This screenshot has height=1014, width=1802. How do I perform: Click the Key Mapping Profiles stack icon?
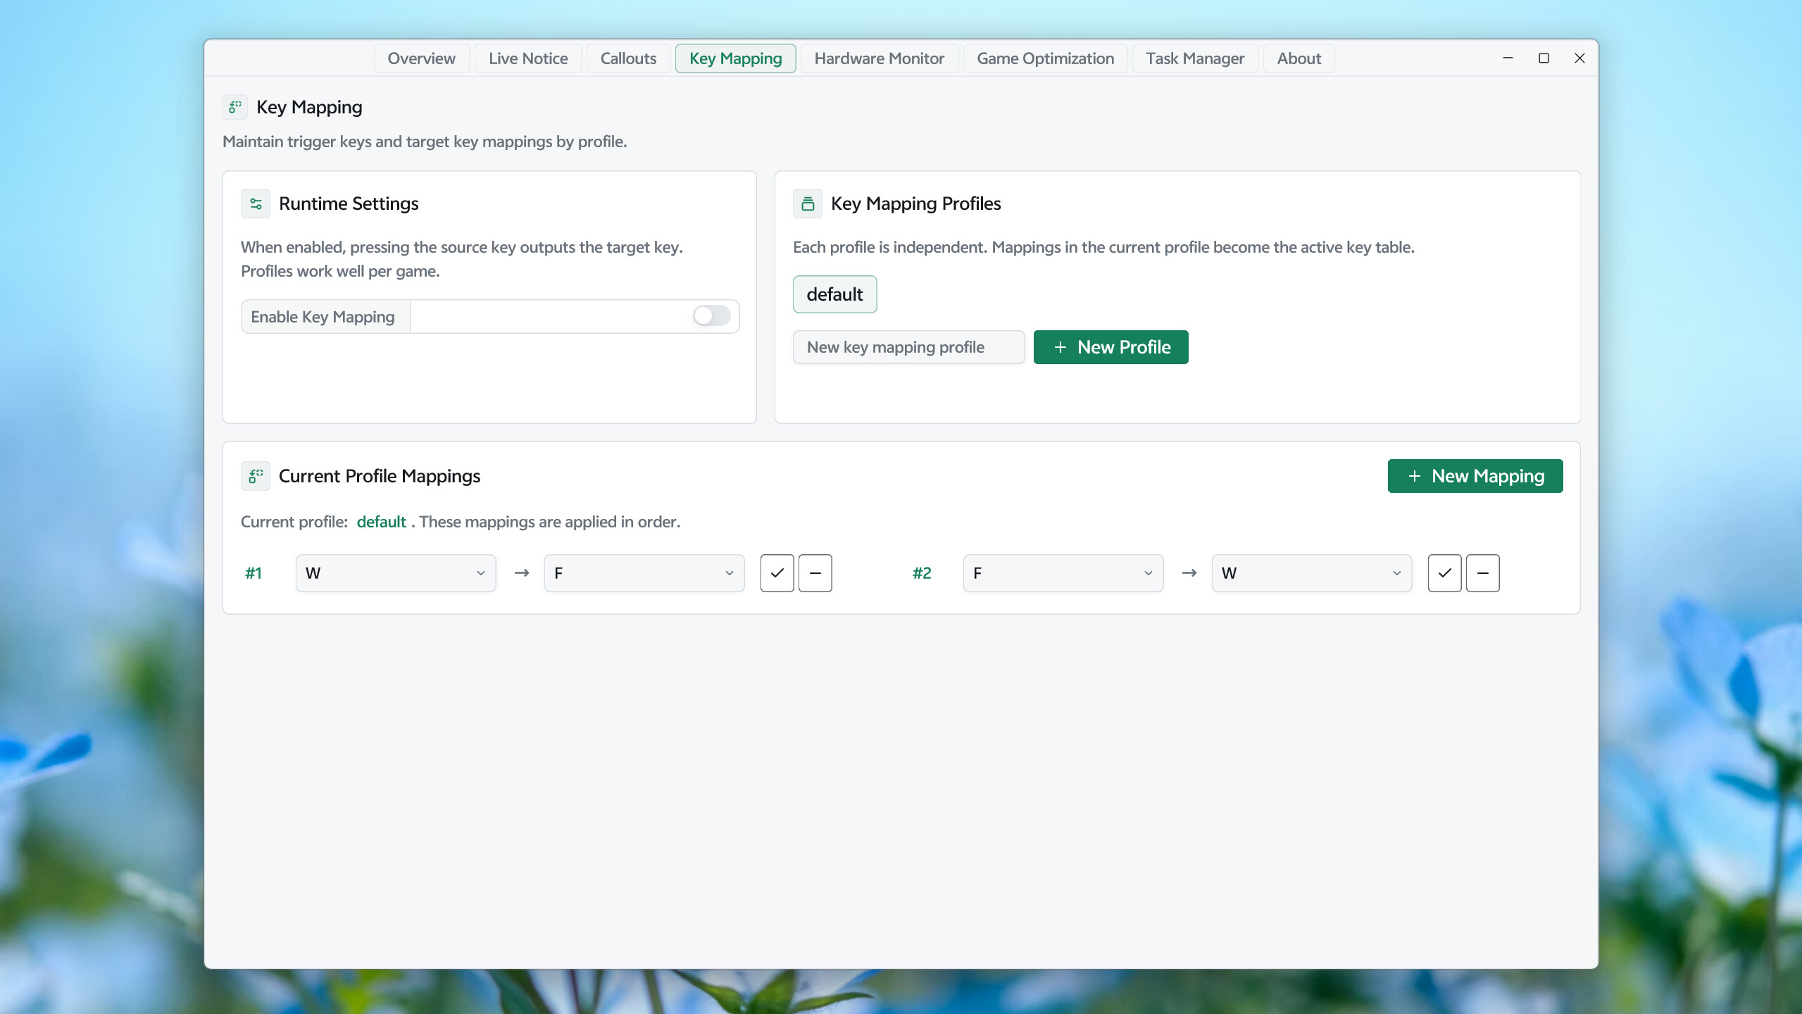point(808,204)
